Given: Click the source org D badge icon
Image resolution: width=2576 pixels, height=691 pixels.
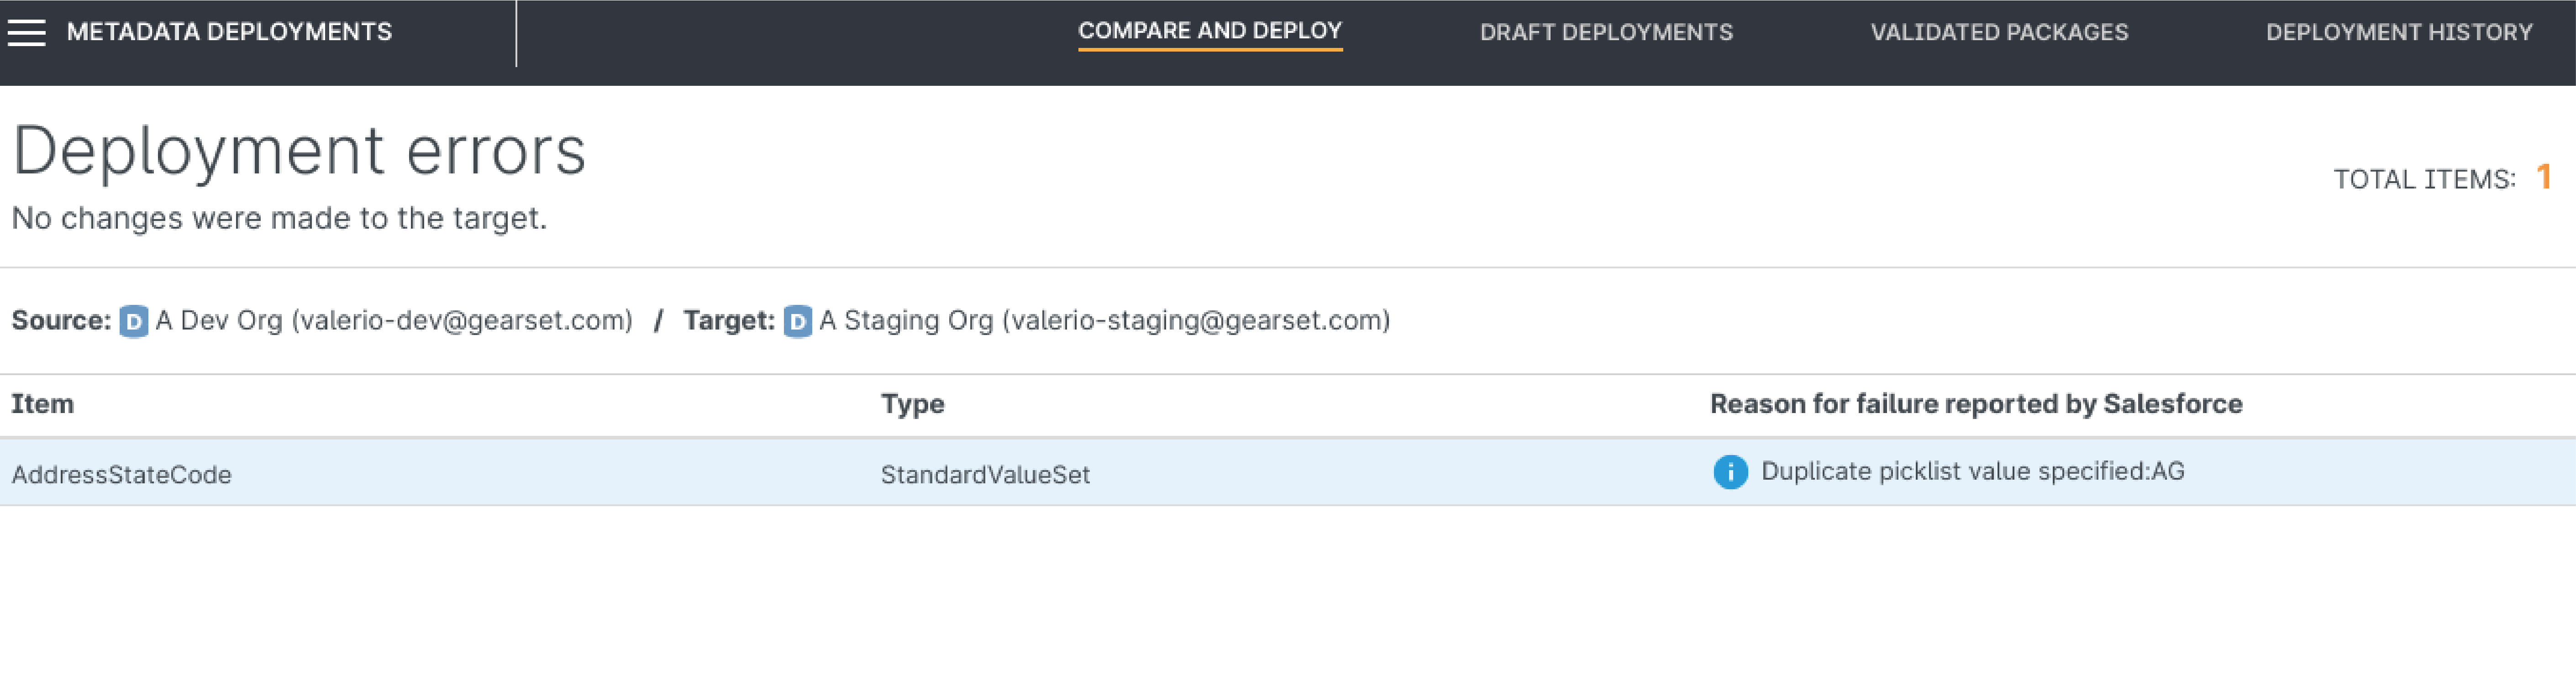Looking at the screenshot, I should click(133, 322).
